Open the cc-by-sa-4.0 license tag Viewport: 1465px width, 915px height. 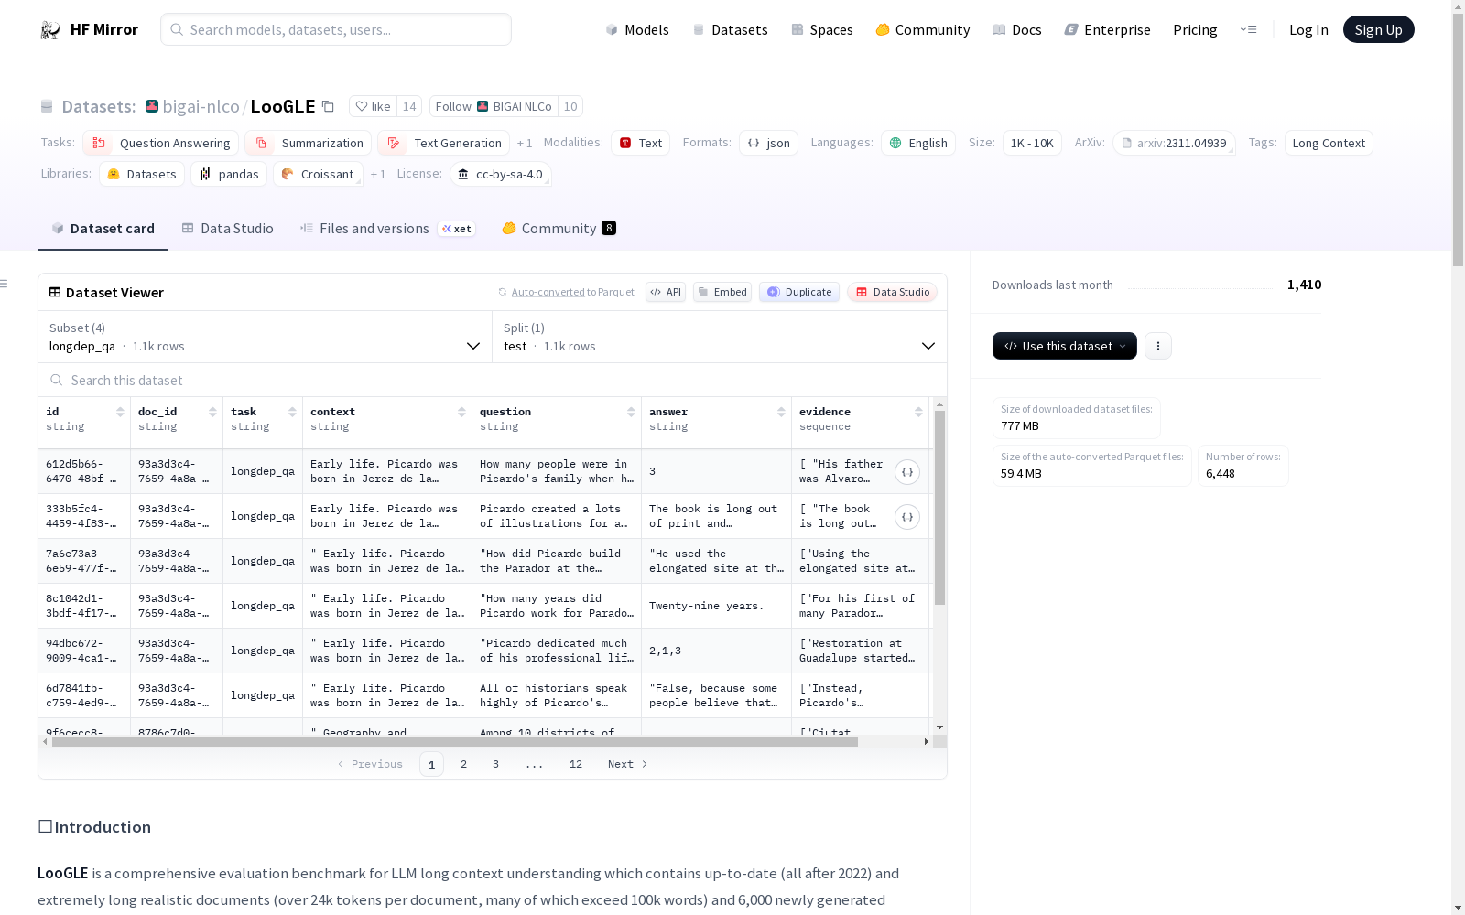click(500, 174)
